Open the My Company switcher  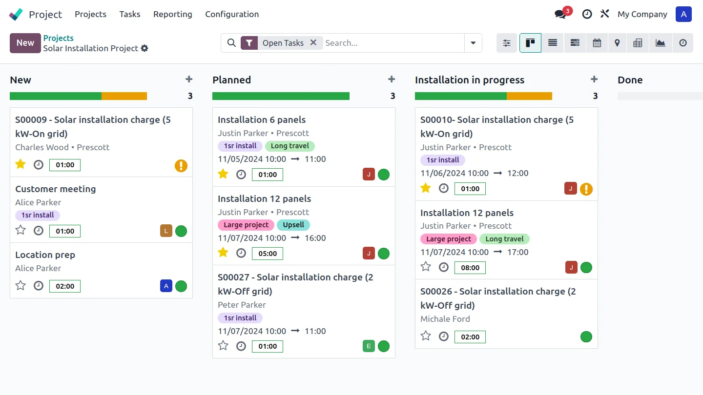(642, 14)
